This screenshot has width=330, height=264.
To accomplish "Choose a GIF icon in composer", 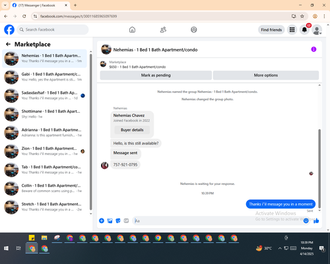I will (126, 220).
